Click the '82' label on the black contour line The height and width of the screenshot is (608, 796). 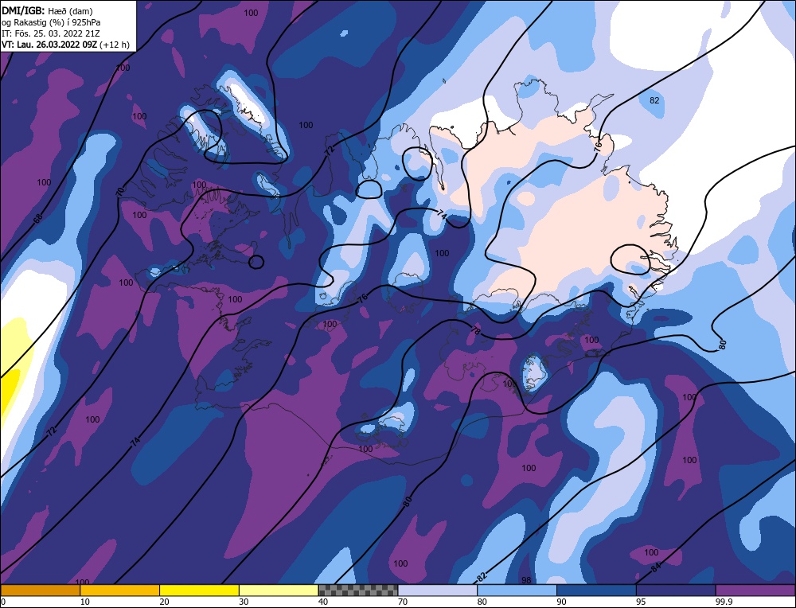(x=482, y=577)
